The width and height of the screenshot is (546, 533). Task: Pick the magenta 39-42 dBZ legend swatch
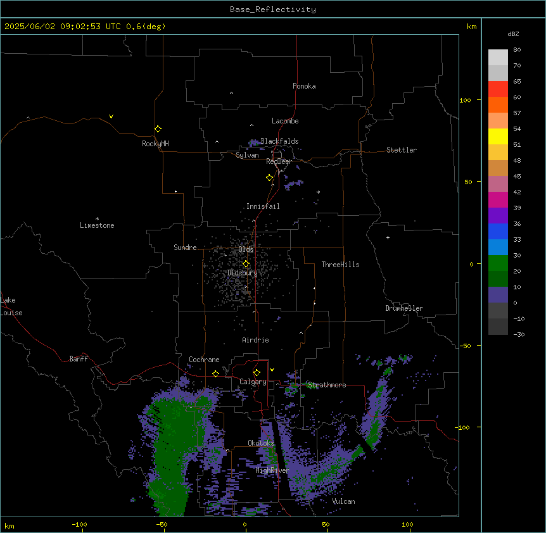click(498, 199)
